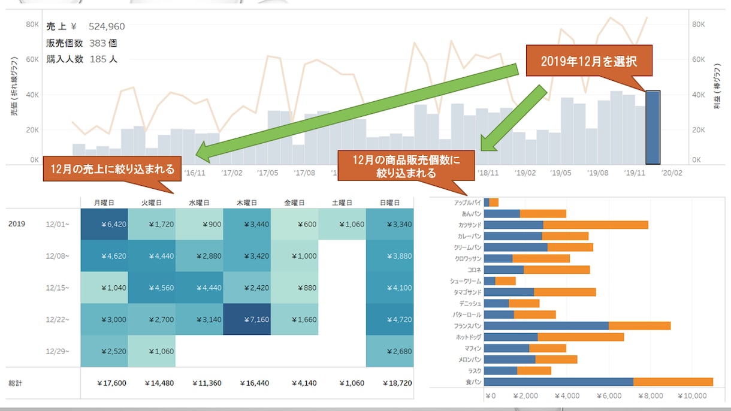Click the 2019 year label
The image size is (731, 411).
click(x=17, y=224)
